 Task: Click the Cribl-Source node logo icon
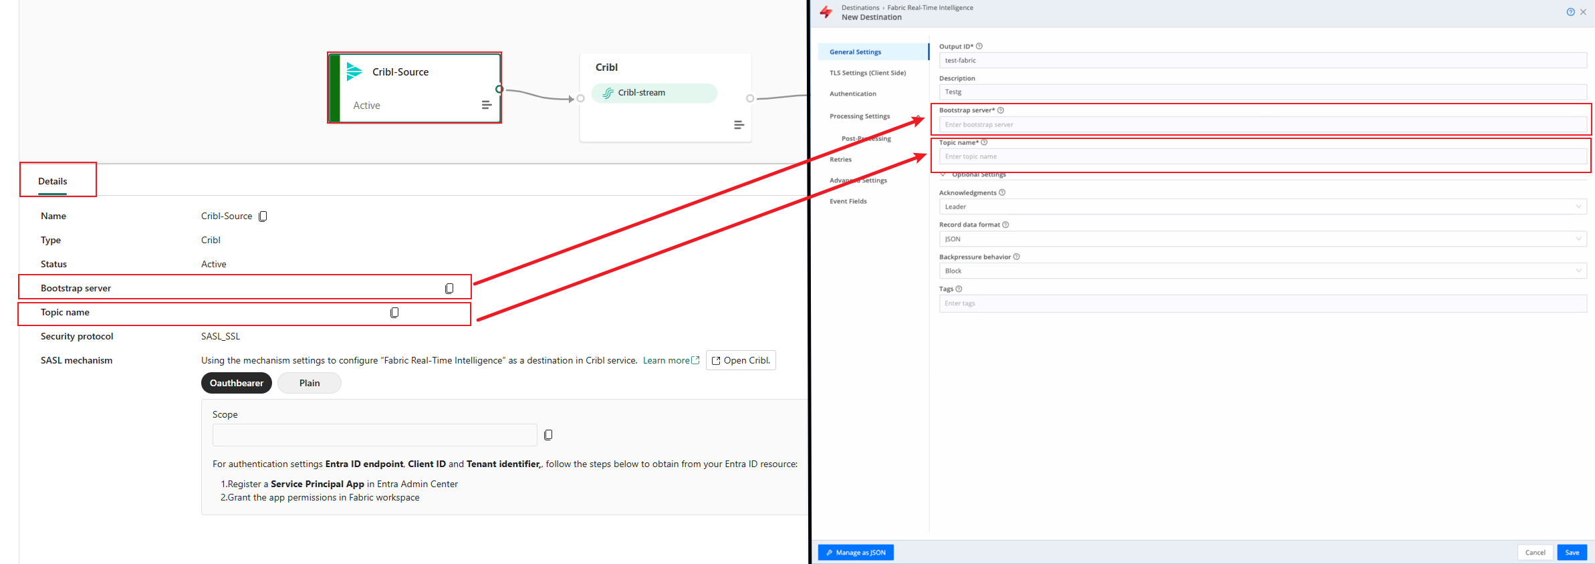(354, 72)
